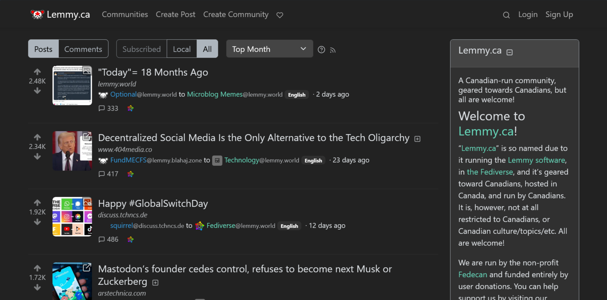Open sorting help question-mark icon
This screenshot has height=300, width=607.
pyautogui.click(x=321, y=50)
